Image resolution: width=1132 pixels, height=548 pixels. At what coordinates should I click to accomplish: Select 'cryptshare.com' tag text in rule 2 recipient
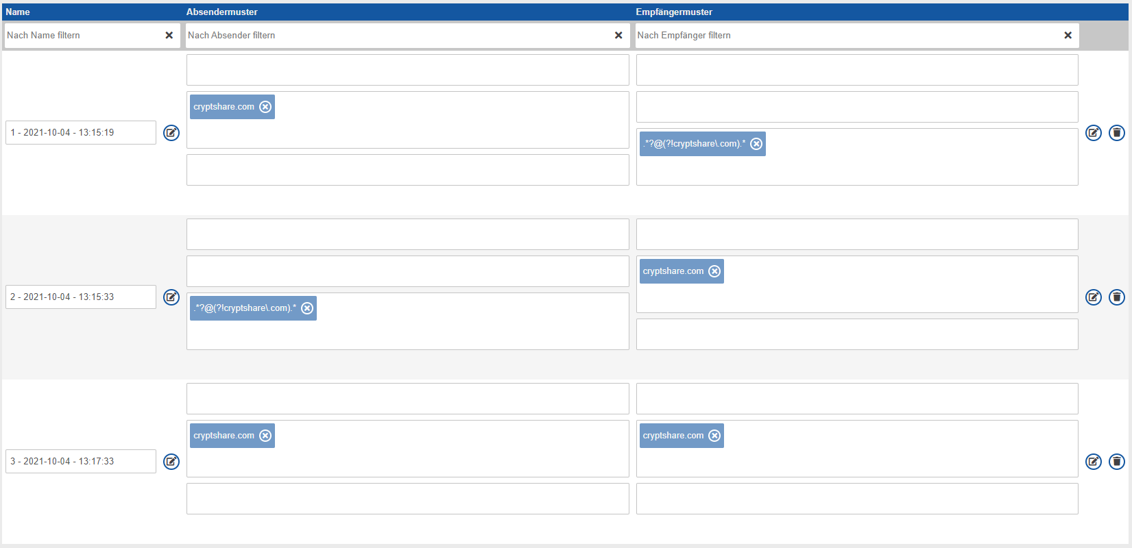(x=673, y=271)
